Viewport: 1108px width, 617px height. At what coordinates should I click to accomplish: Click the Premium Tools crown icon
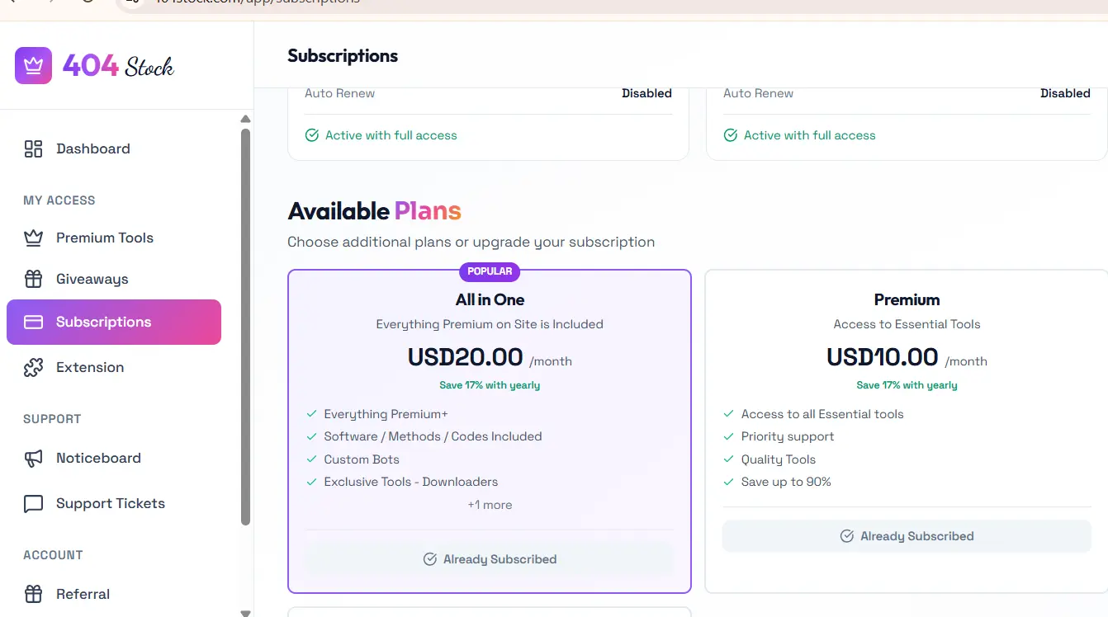(x=33, y=238)
